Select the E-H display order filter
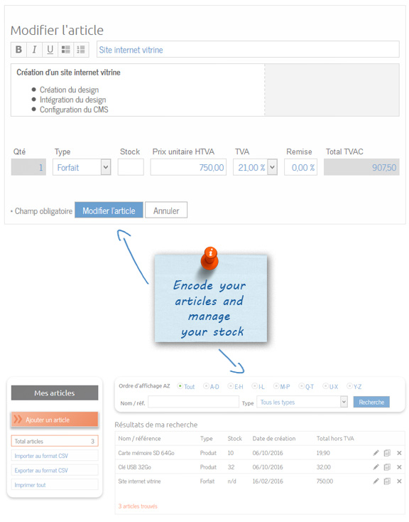 tap(231, 386)
